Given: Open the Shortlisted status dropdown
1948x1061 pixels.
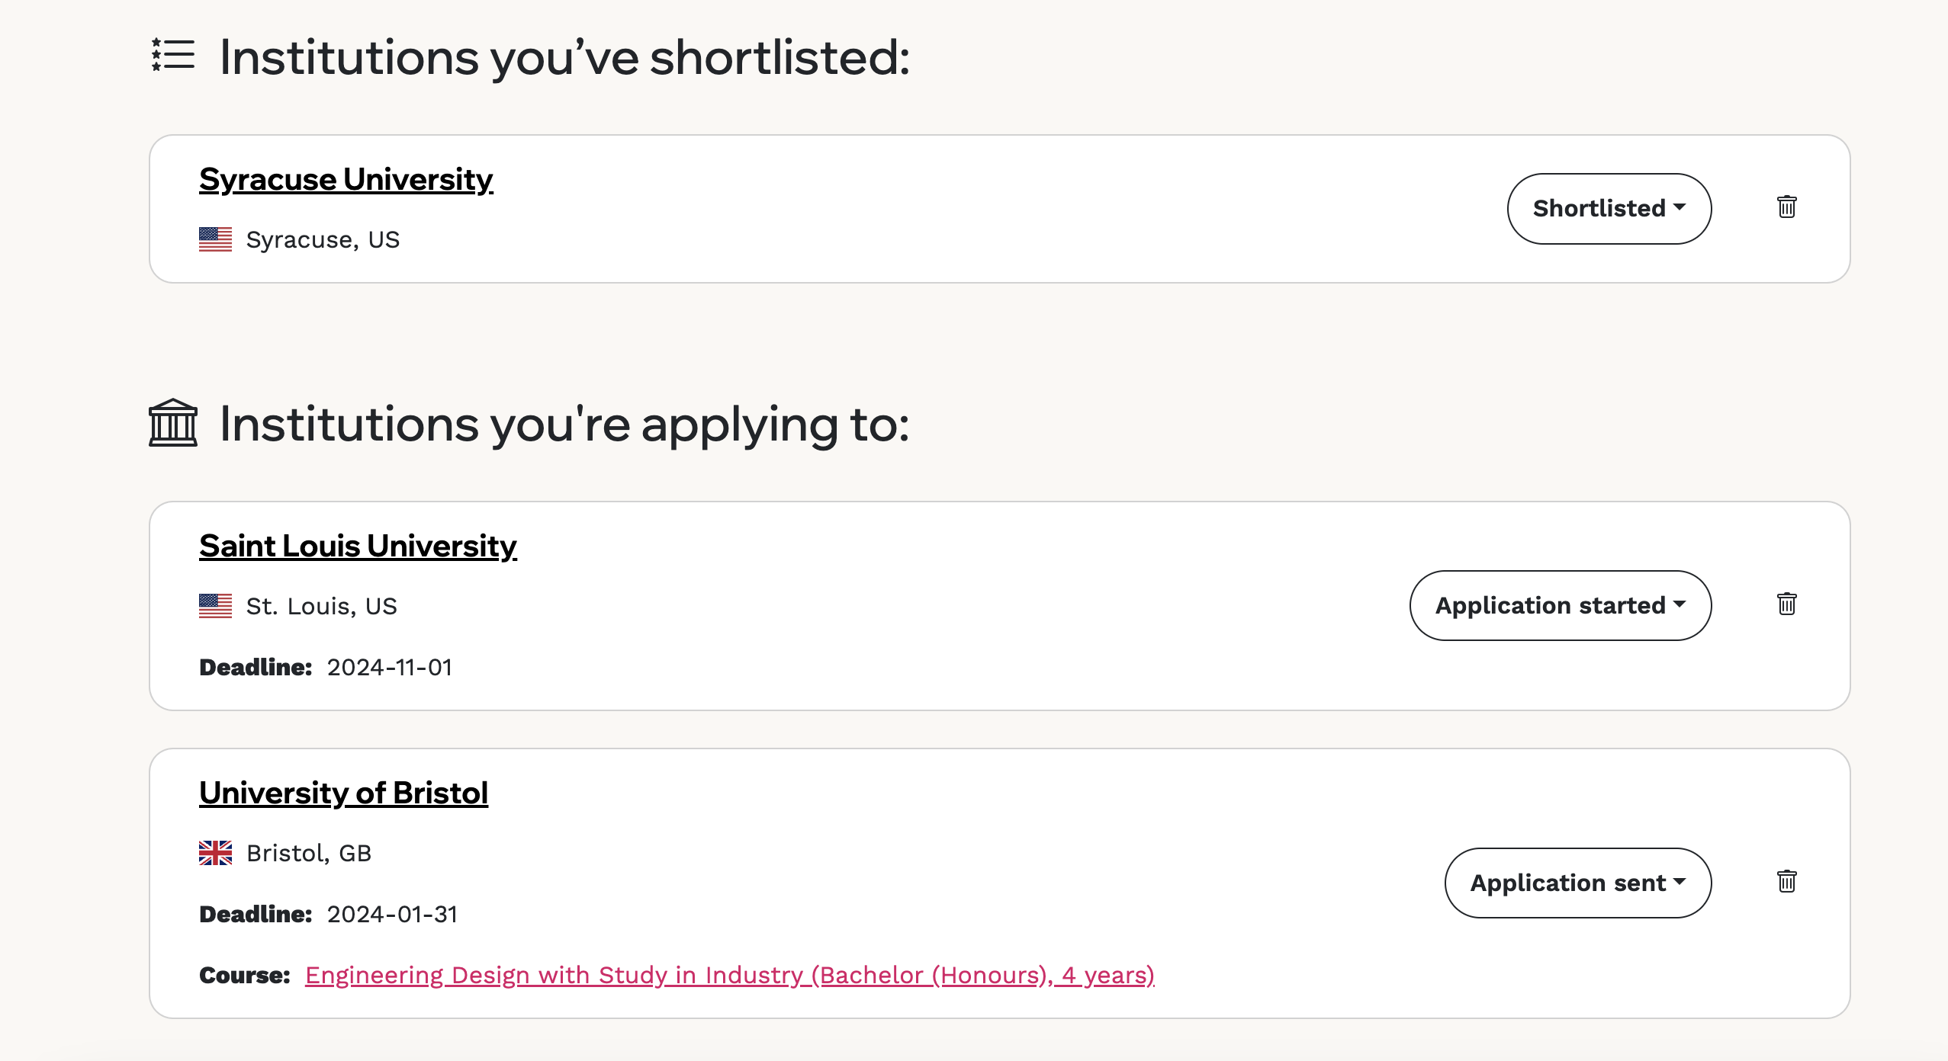Looking at the screenshot, I should coord(1609,209).
